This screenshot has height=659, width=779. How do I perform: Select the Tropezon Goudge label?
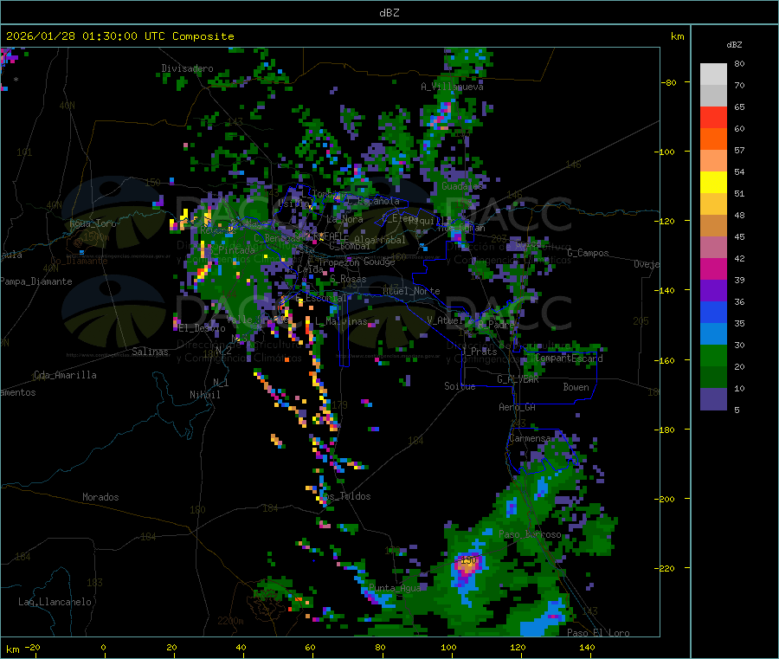357,262
